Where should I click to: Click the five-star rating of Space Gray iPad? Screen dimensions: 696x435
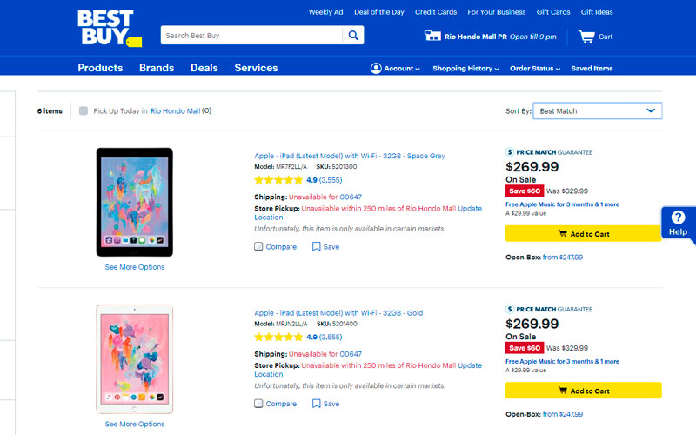[x=278, y=180]
